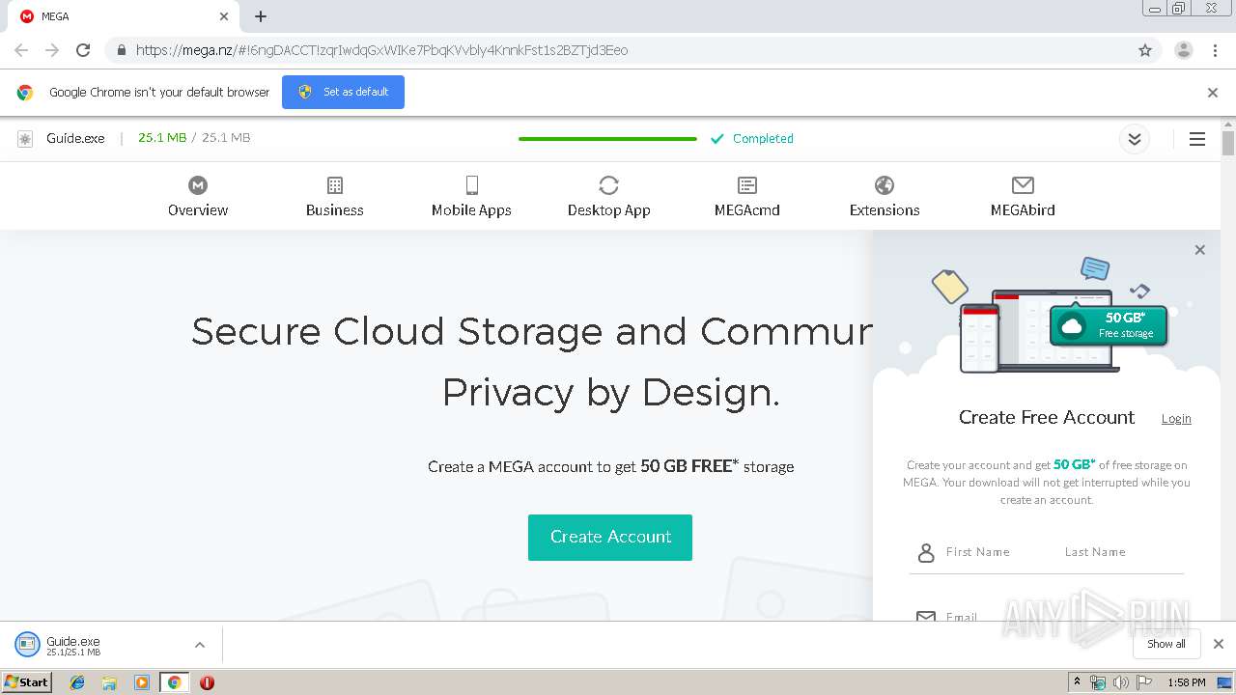Click the Create Account button
The width and height of the screenshot is (1236, 695).
pos(610,537)
